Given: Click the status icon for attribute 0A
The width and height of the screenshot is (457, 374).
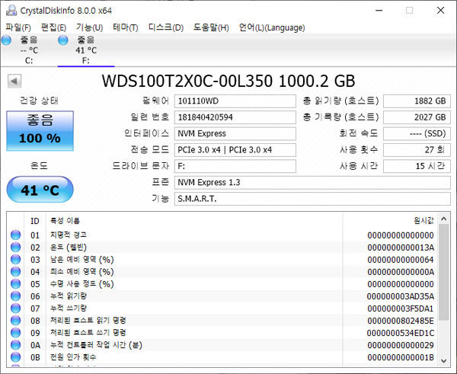Looking at the screenshot, I should (x=16, y=345).
